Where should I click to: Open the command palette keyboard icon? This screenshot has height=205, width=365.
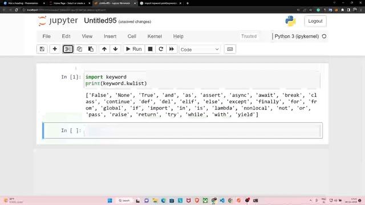tap(230, 49)
